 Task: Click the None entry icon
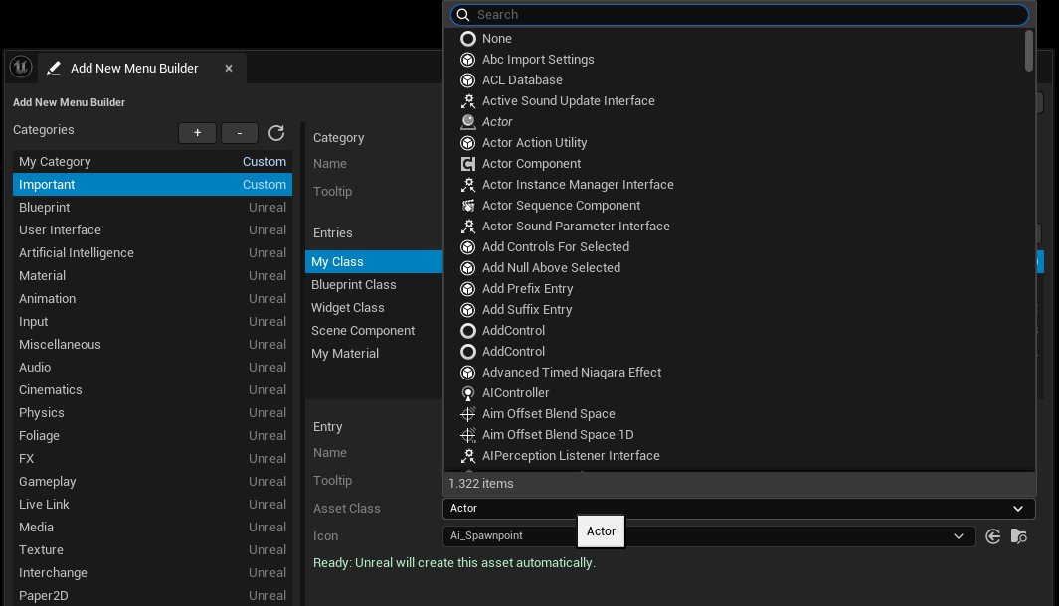point(468,39)
